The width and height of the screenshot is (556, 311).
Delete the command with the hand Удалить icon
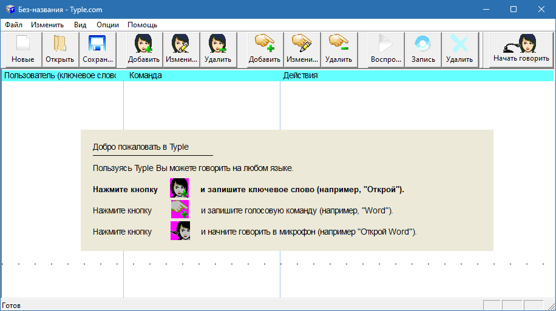339,50
